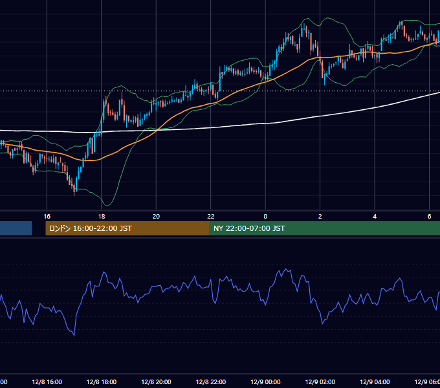Click the hour label 22 on upper axis
The image size is (440, 388).
point(211,217)
